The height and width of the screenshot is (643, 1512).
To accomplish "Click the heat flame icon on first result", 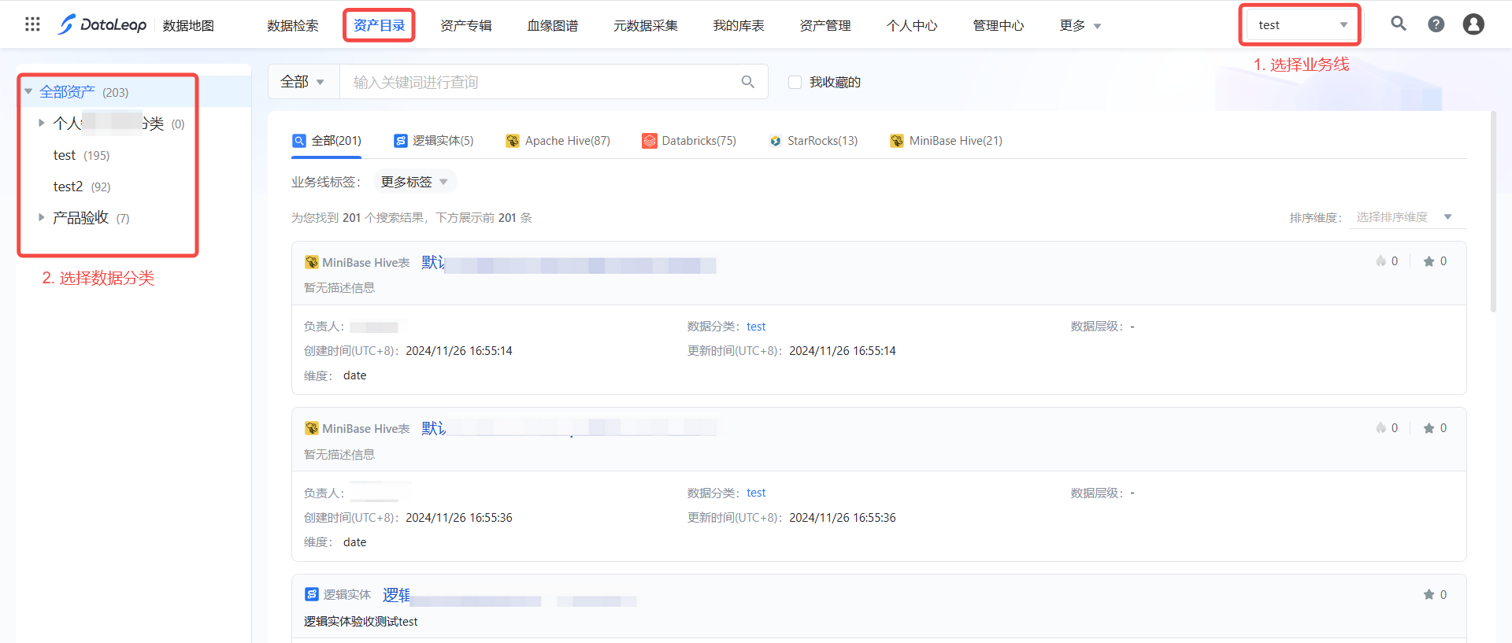I will [1380, 261].
